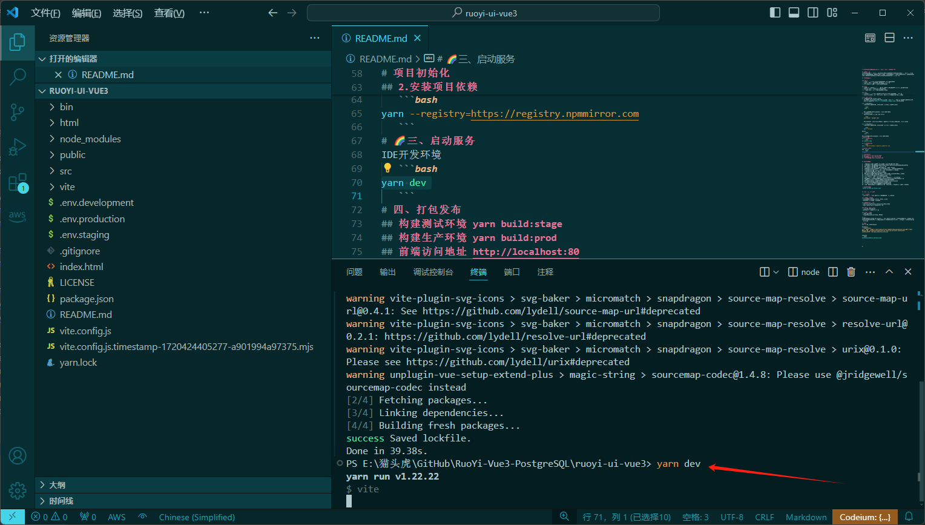Screen dimensions: 925x525
Task: Click the ruoyi-ui-vue3 command center search box
Action: point(483,13)
